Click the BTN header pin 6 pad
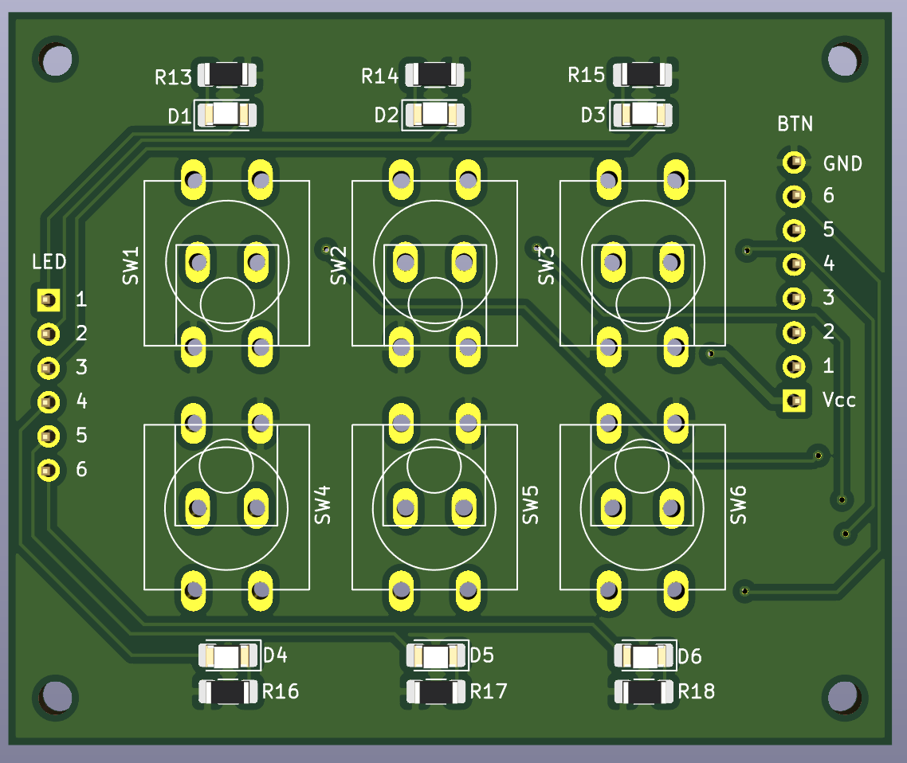This screenshot has width=907, height=763. tap(794, 197)
